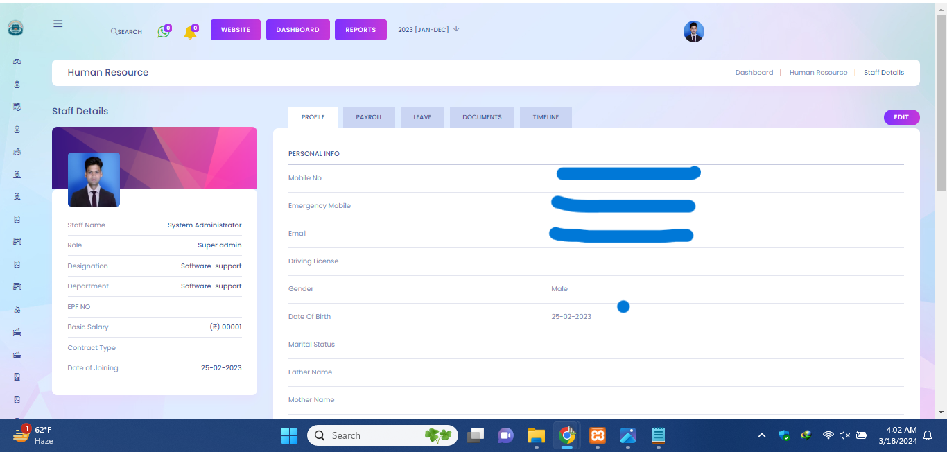Open the WhatsApp messages icon
Image resolution: width=947 pixels, height=452 pixels.
164,31
